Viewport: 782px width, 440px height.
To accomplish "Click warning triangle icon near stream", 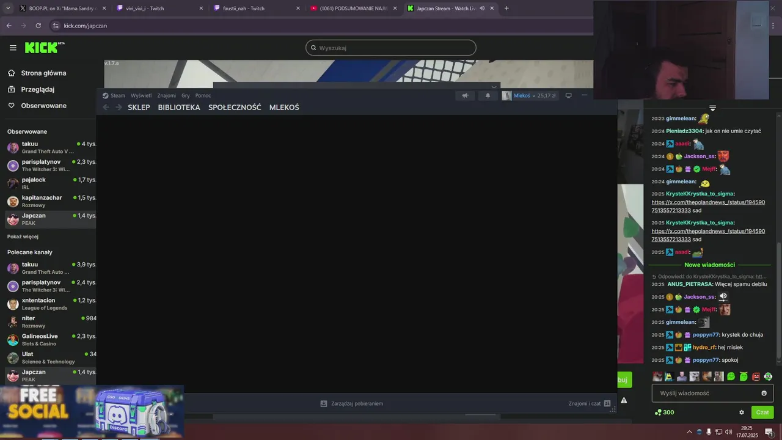I will [x=624, y=400].
